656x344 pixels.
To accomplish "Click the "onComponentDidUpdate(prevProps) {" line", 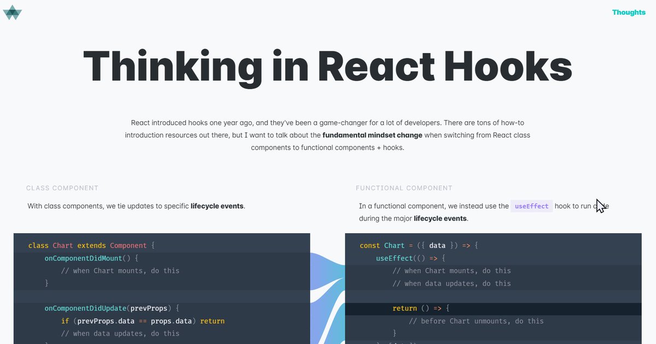I will pos(112,309).
